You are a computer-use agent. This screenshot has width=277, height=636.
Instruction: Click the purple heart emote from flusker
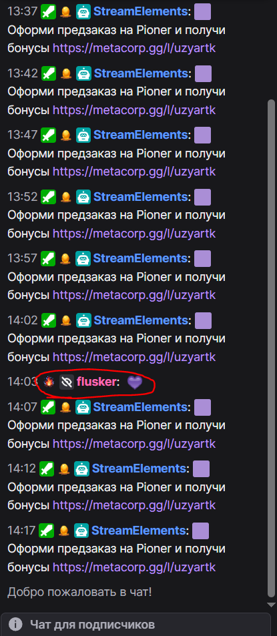tap(135, 382)
